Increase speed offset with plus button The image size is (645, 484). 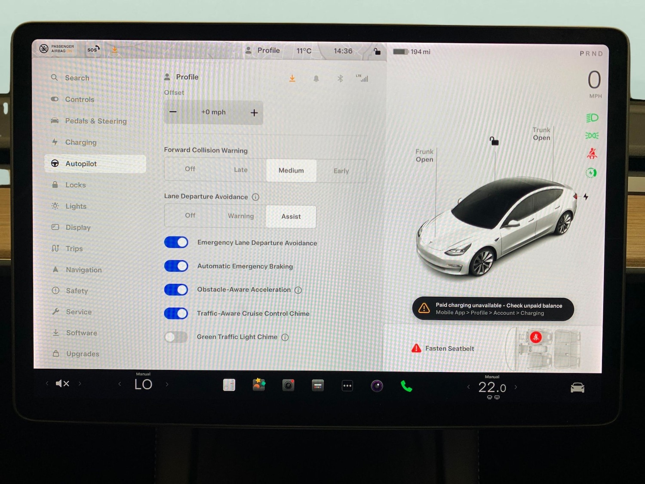(254, 112)
